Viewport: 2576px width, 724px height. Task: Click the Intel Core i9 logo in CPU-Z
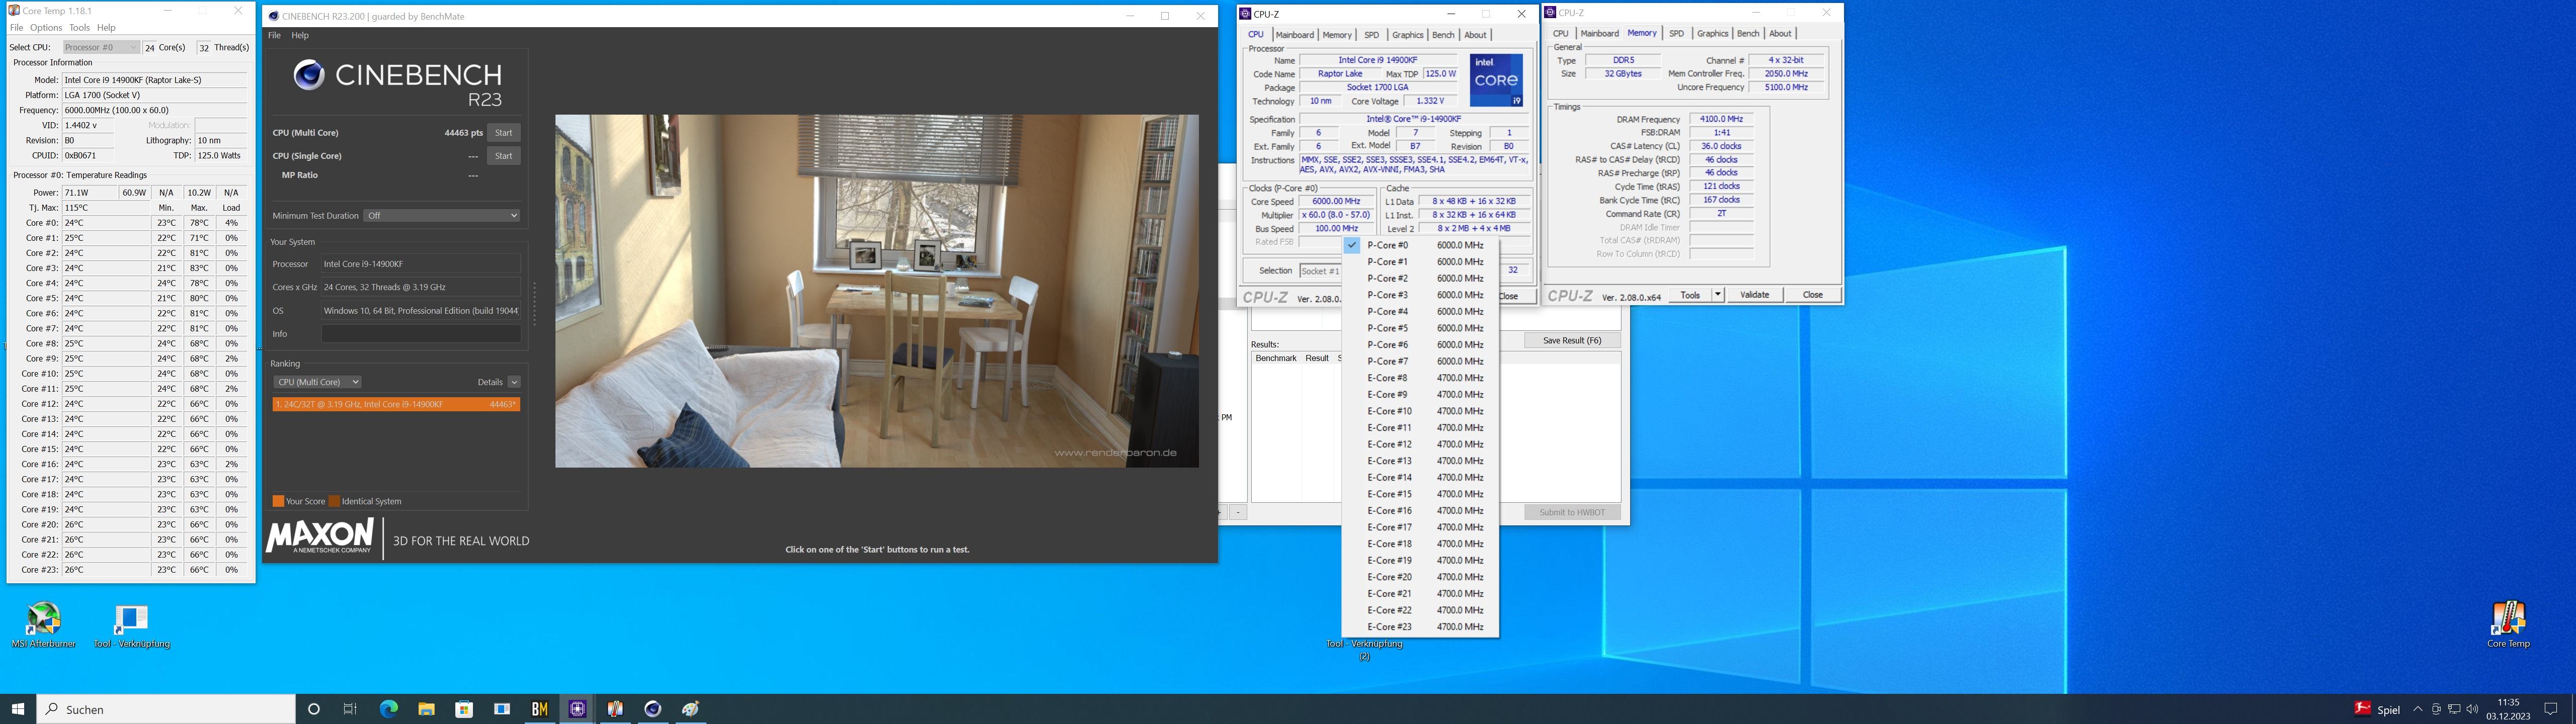click(x=1496, y=81)
